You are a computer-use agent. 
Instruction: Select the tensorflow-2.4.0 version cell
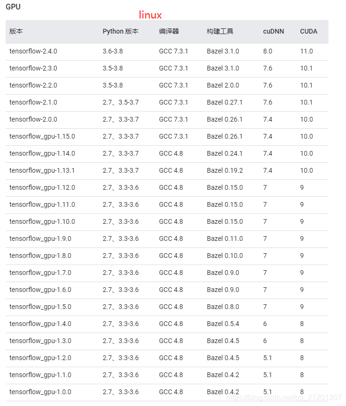tap(33, 51)
